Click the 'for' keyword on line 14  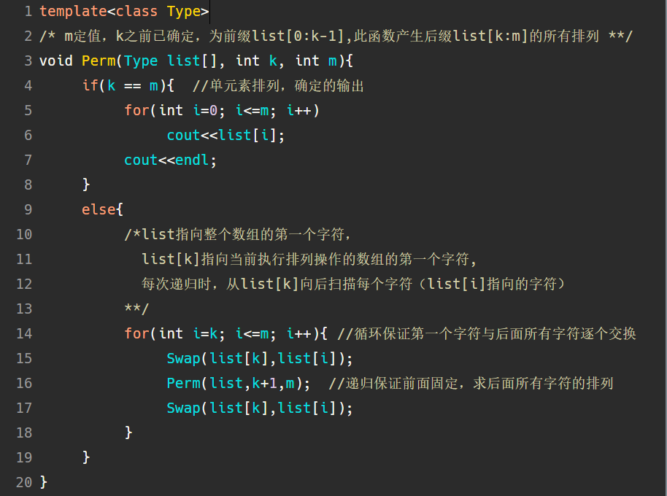point(136,333)
